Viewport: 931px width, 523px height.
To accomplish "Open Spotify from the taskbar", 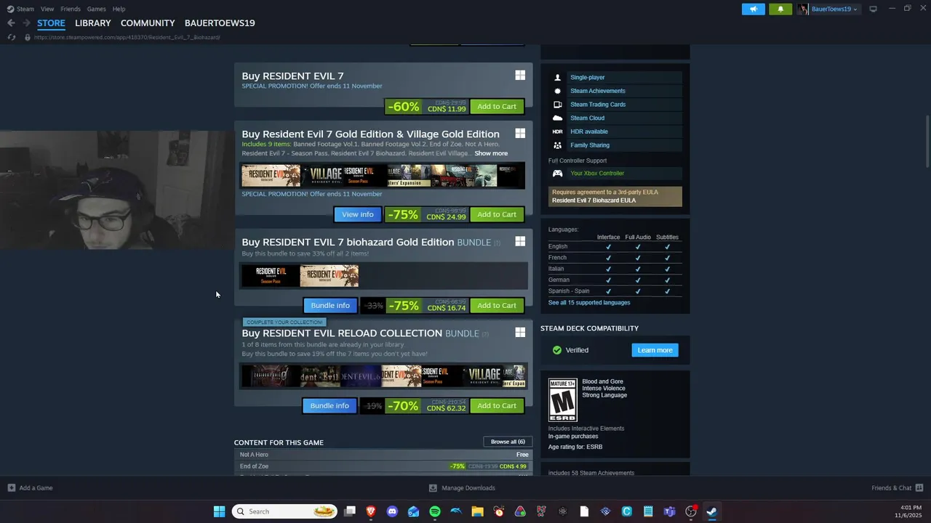I will [435, 511].
